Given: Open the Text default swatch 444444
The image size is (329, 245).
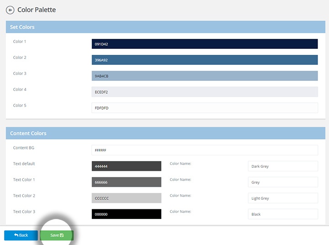Looking at the screenshot, I should coord(126,166).
